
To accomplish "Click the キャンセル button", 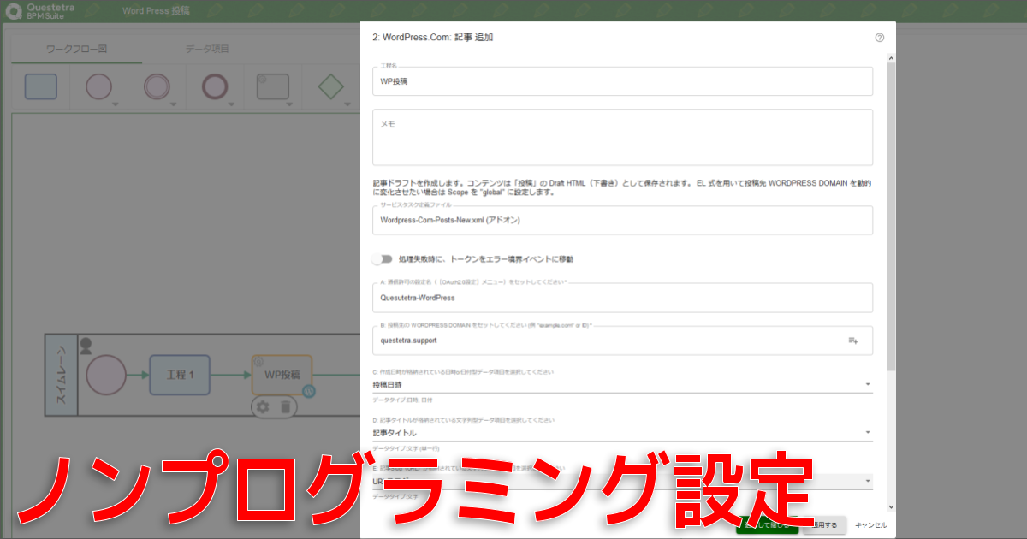I will [871, 524].
